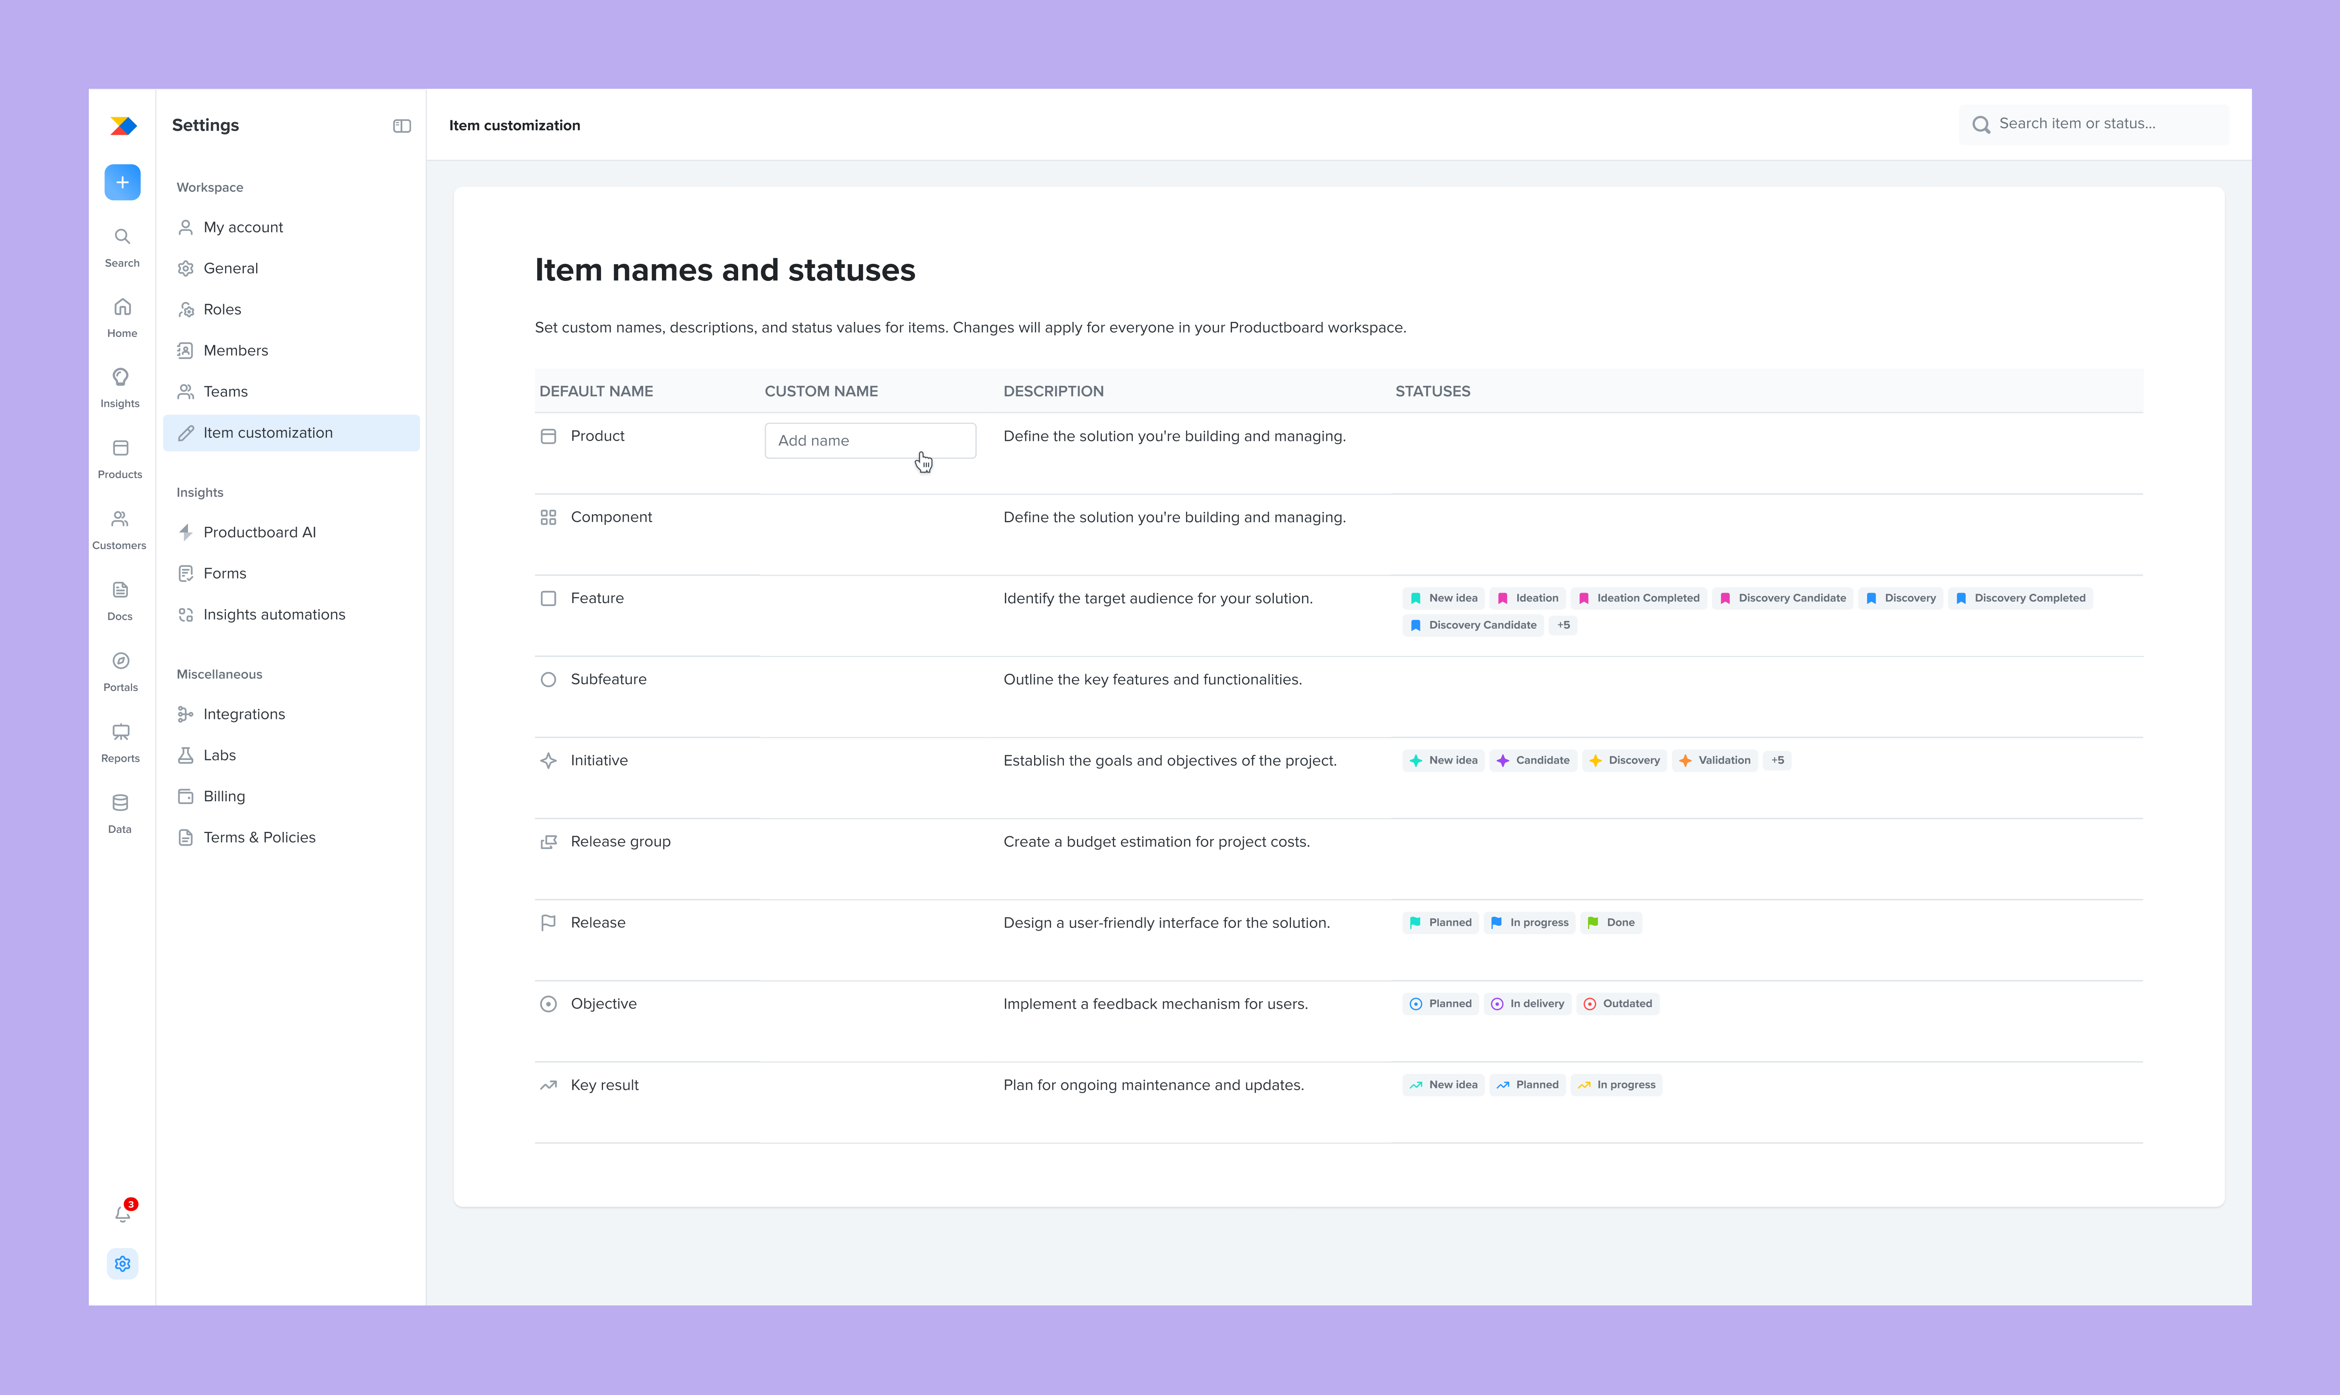Click Release's In progress status tag

(1529, 923)
